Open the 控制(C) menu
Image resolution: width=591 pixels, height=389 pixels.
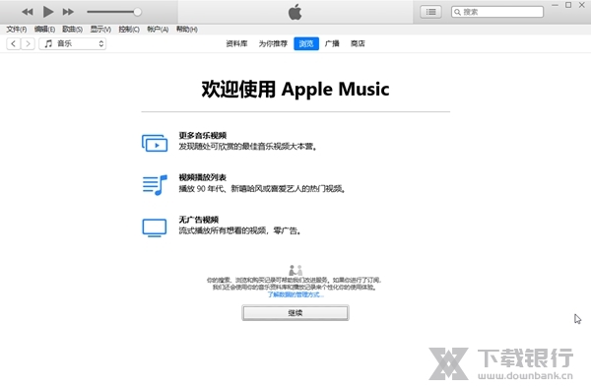pyautogui.click(x=129, y=29)
